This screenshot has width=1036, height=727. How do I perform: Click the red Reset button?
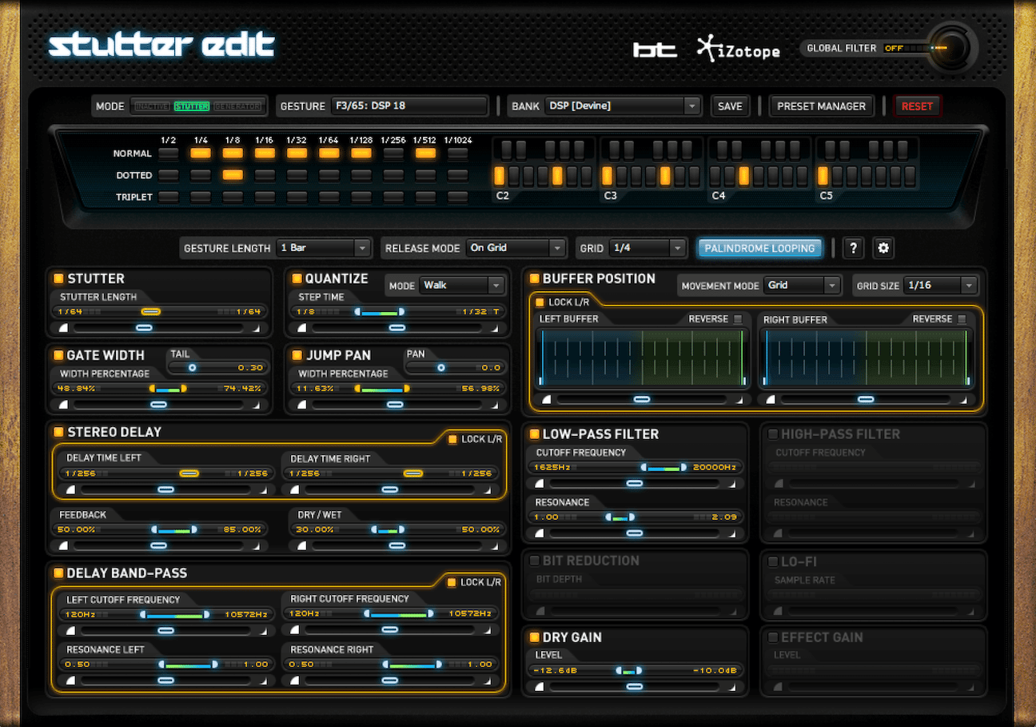click(917, 106)
